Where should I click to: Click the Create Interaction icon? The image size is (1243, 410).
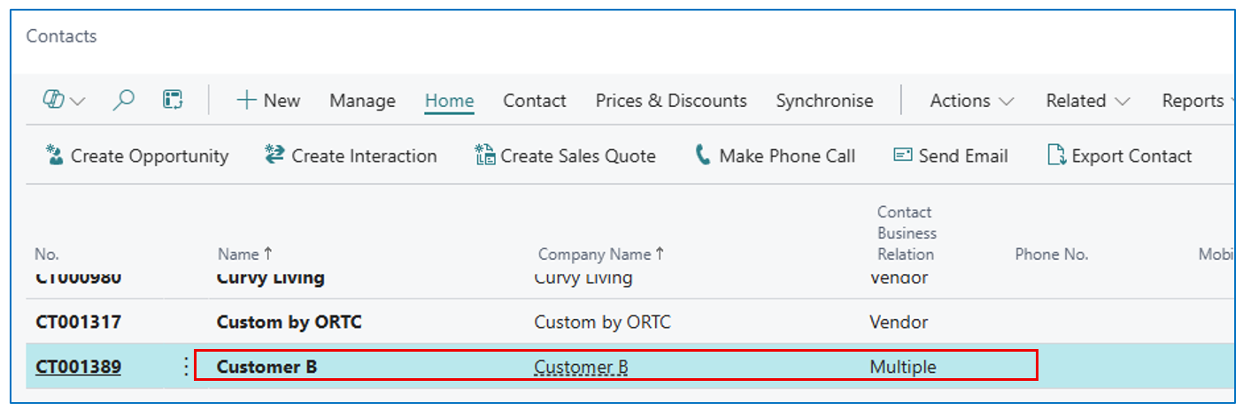(274, 156)
